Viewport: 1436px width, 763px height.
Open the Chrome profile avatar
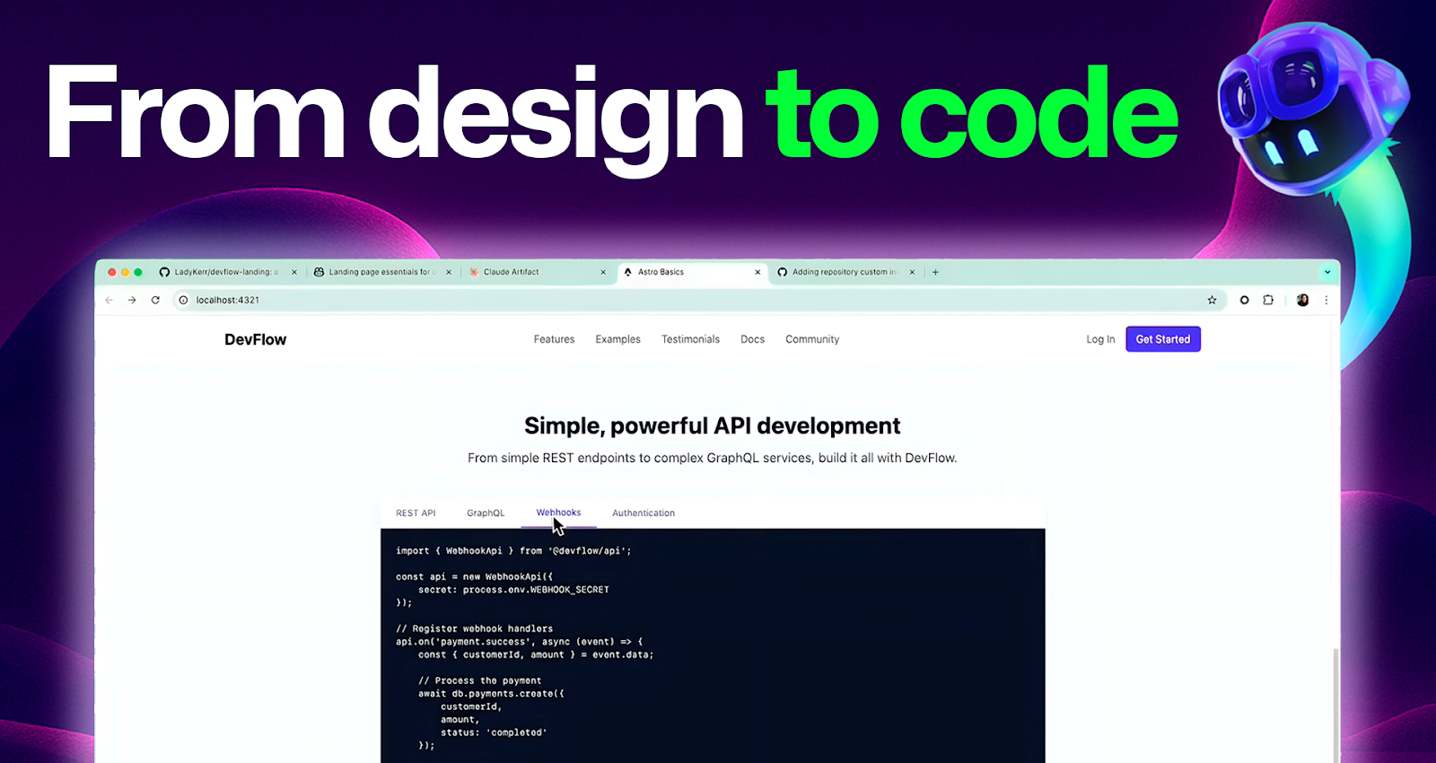pos(1302,300)
